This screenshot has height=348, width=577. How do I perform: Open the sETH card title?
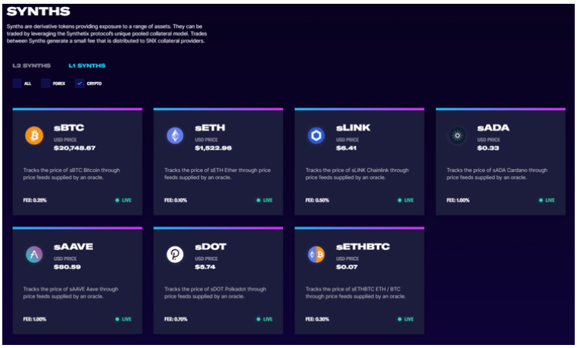click(210, 128)
